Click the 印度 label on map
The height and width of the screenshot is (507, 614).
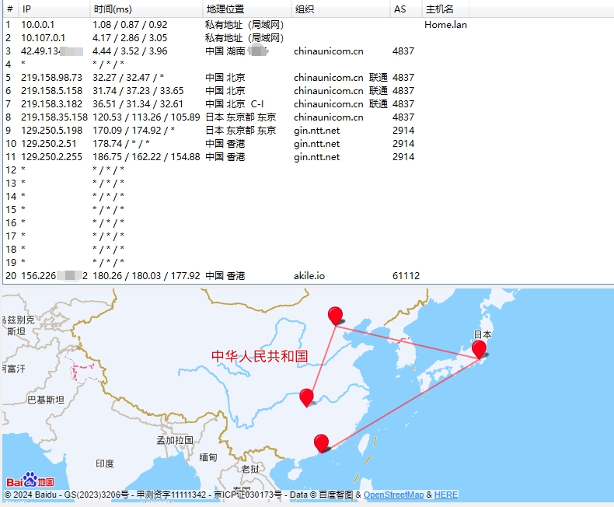click(105, 463)
